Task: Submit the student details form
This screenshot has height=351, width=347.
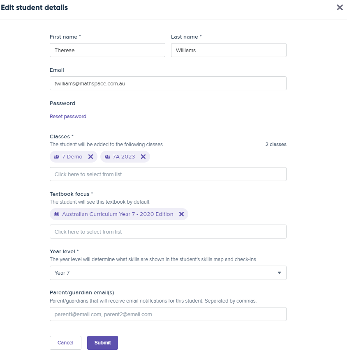Action: 102,343
